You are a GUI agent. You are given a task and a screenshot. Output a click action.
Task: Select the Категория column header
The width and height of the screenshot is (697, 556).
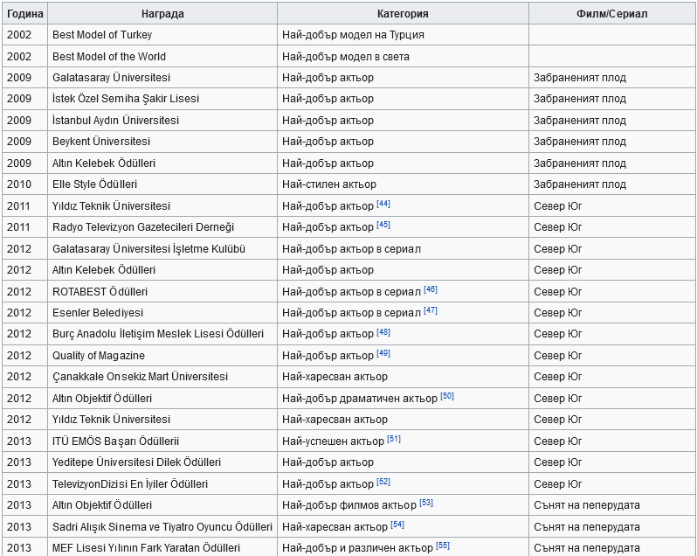click(x=403, y=14)
